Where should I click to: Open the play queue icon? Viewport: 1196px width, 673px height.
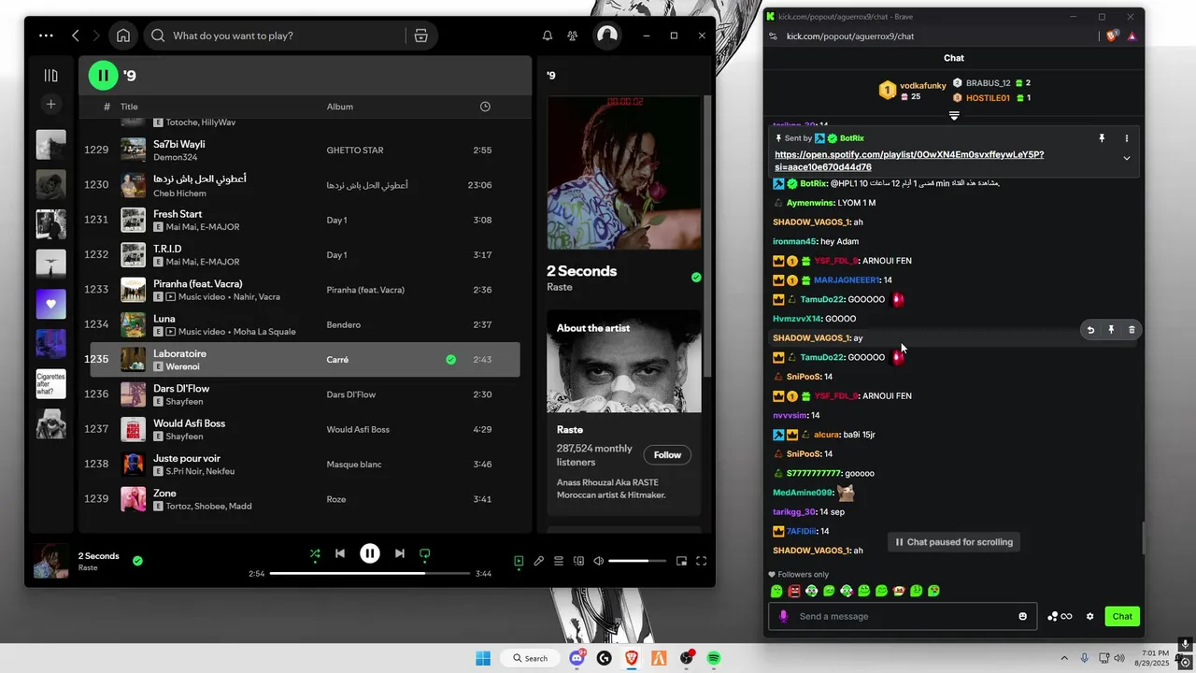[559, 561]
